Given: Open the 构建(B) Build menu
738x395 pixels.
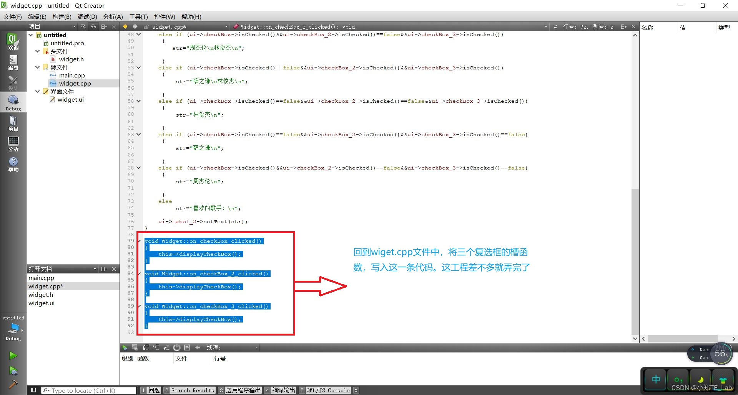Looking at the screenshot, I should 62,16.
